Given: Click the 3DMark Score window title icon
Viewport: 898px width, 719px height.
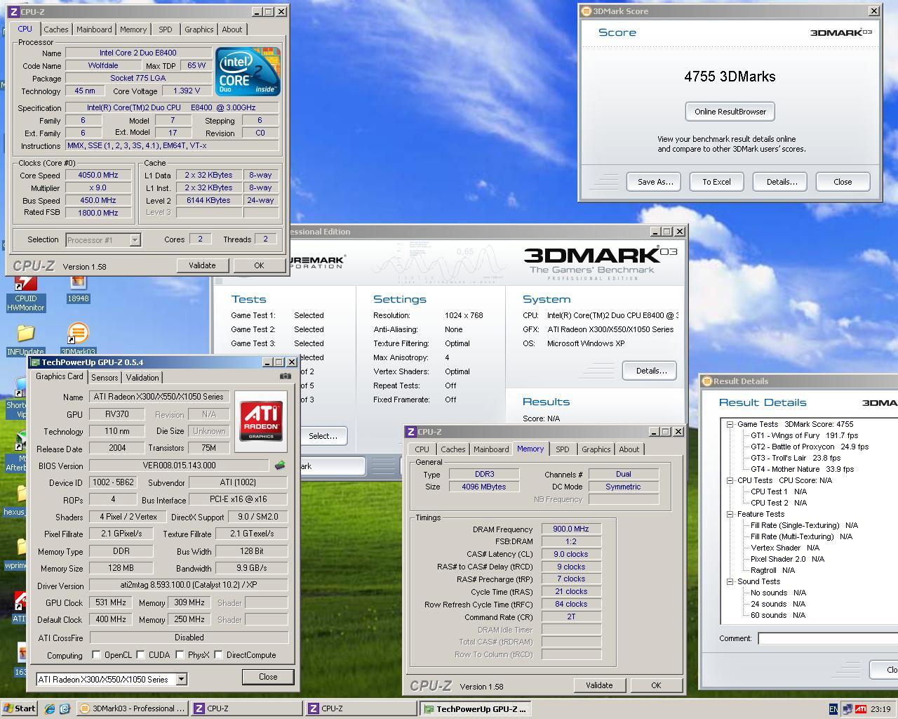Looking at the screenshot, I should click(586, 11).
